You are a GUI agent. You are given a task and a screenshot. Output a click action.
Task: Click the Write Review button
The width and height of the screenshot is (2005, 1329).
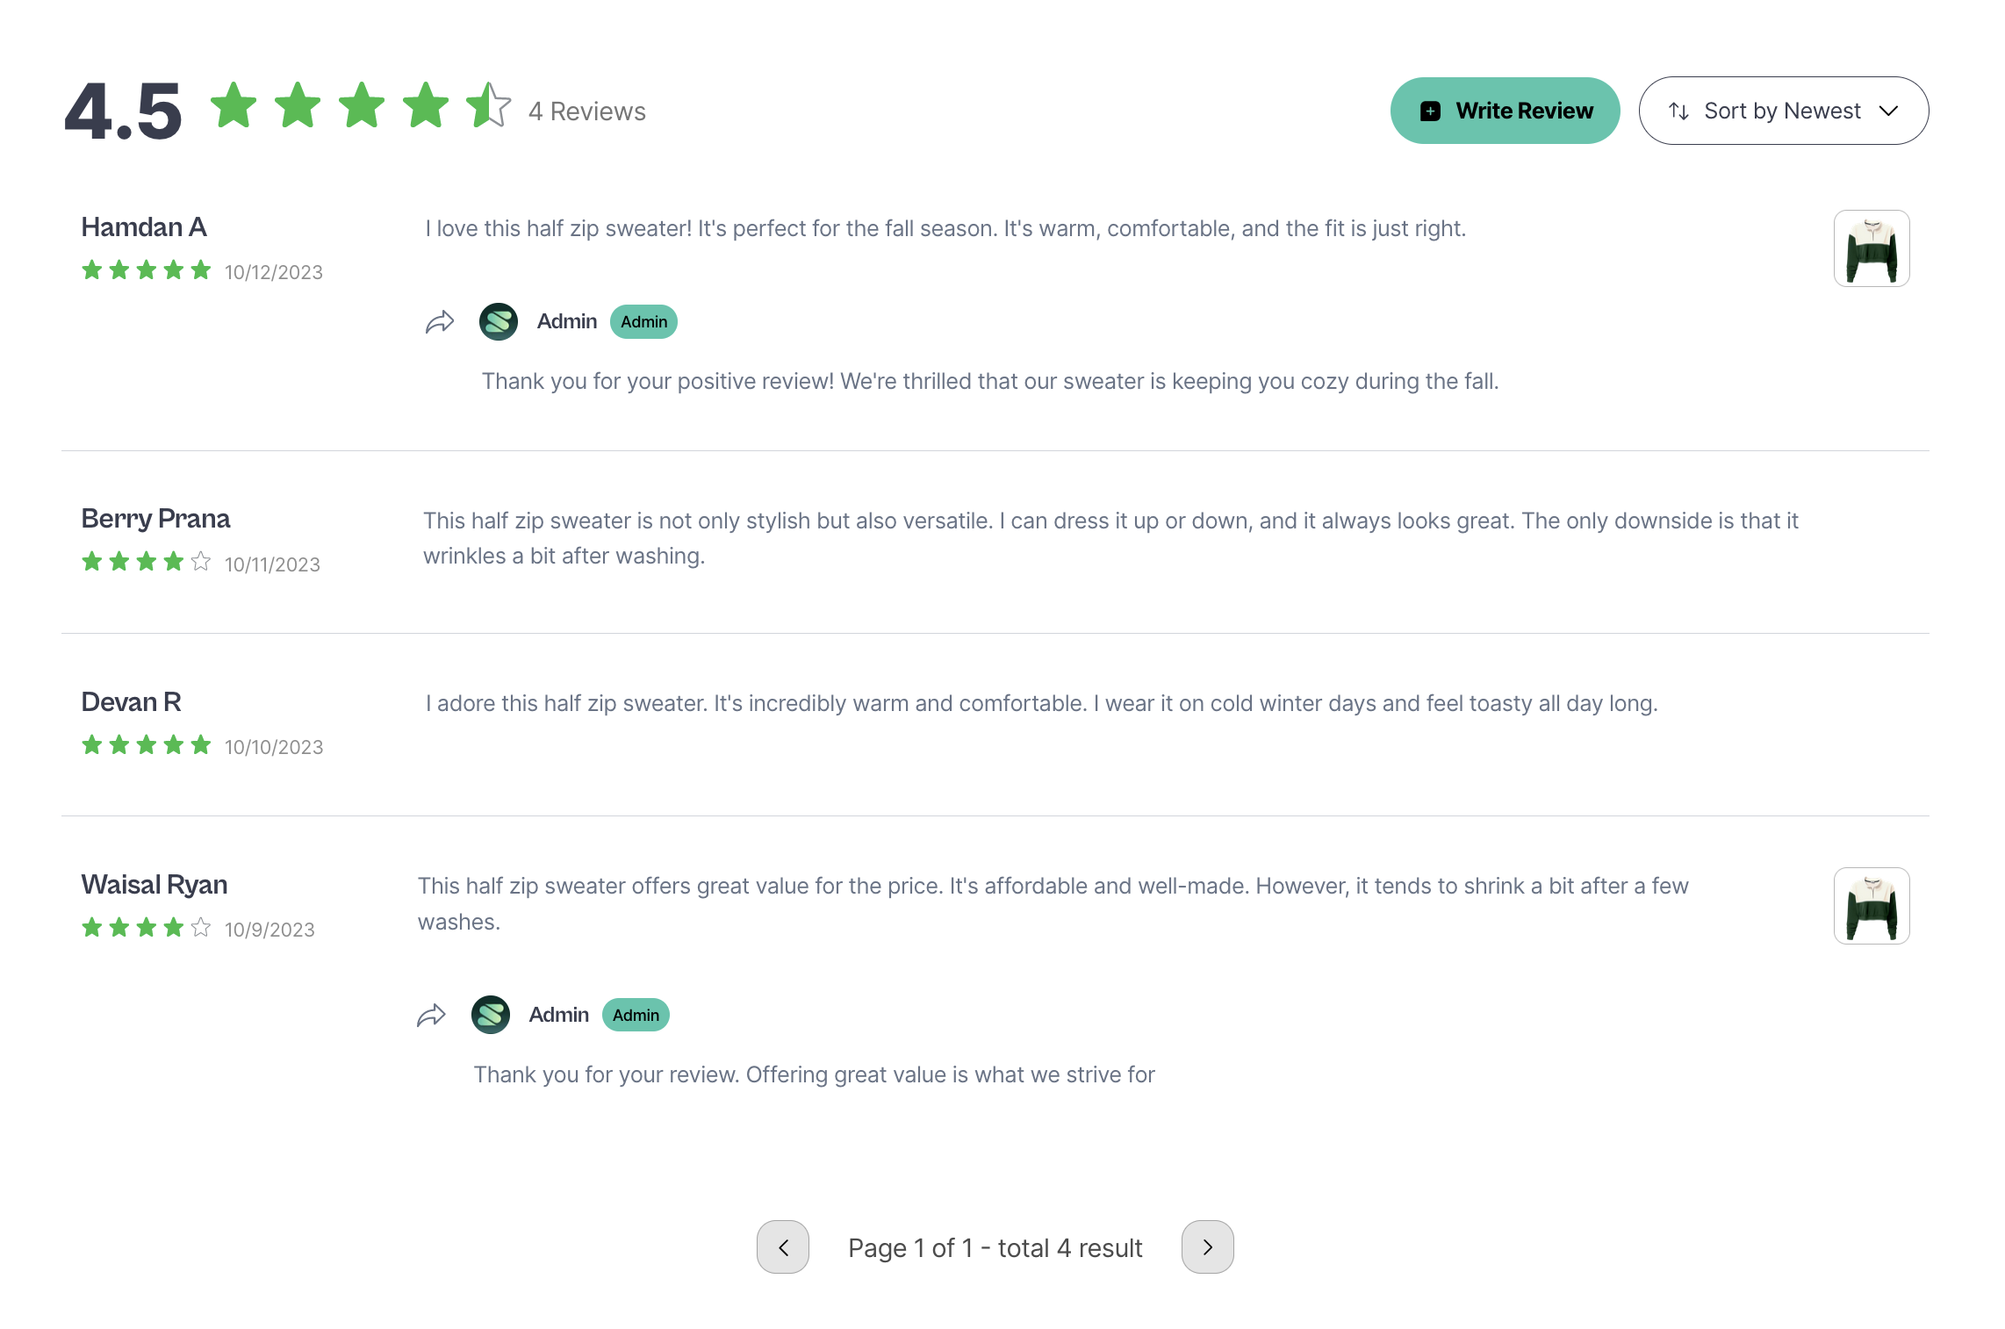1505,111
